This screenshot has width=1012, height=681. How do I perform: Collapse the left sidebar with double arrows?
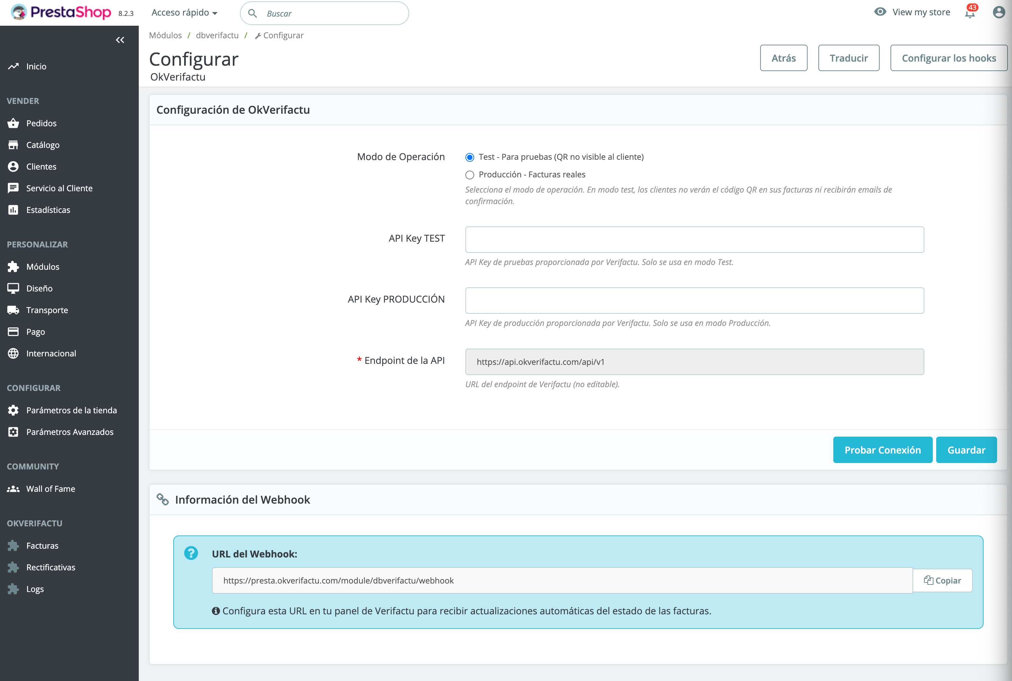(x=120, y=40)
